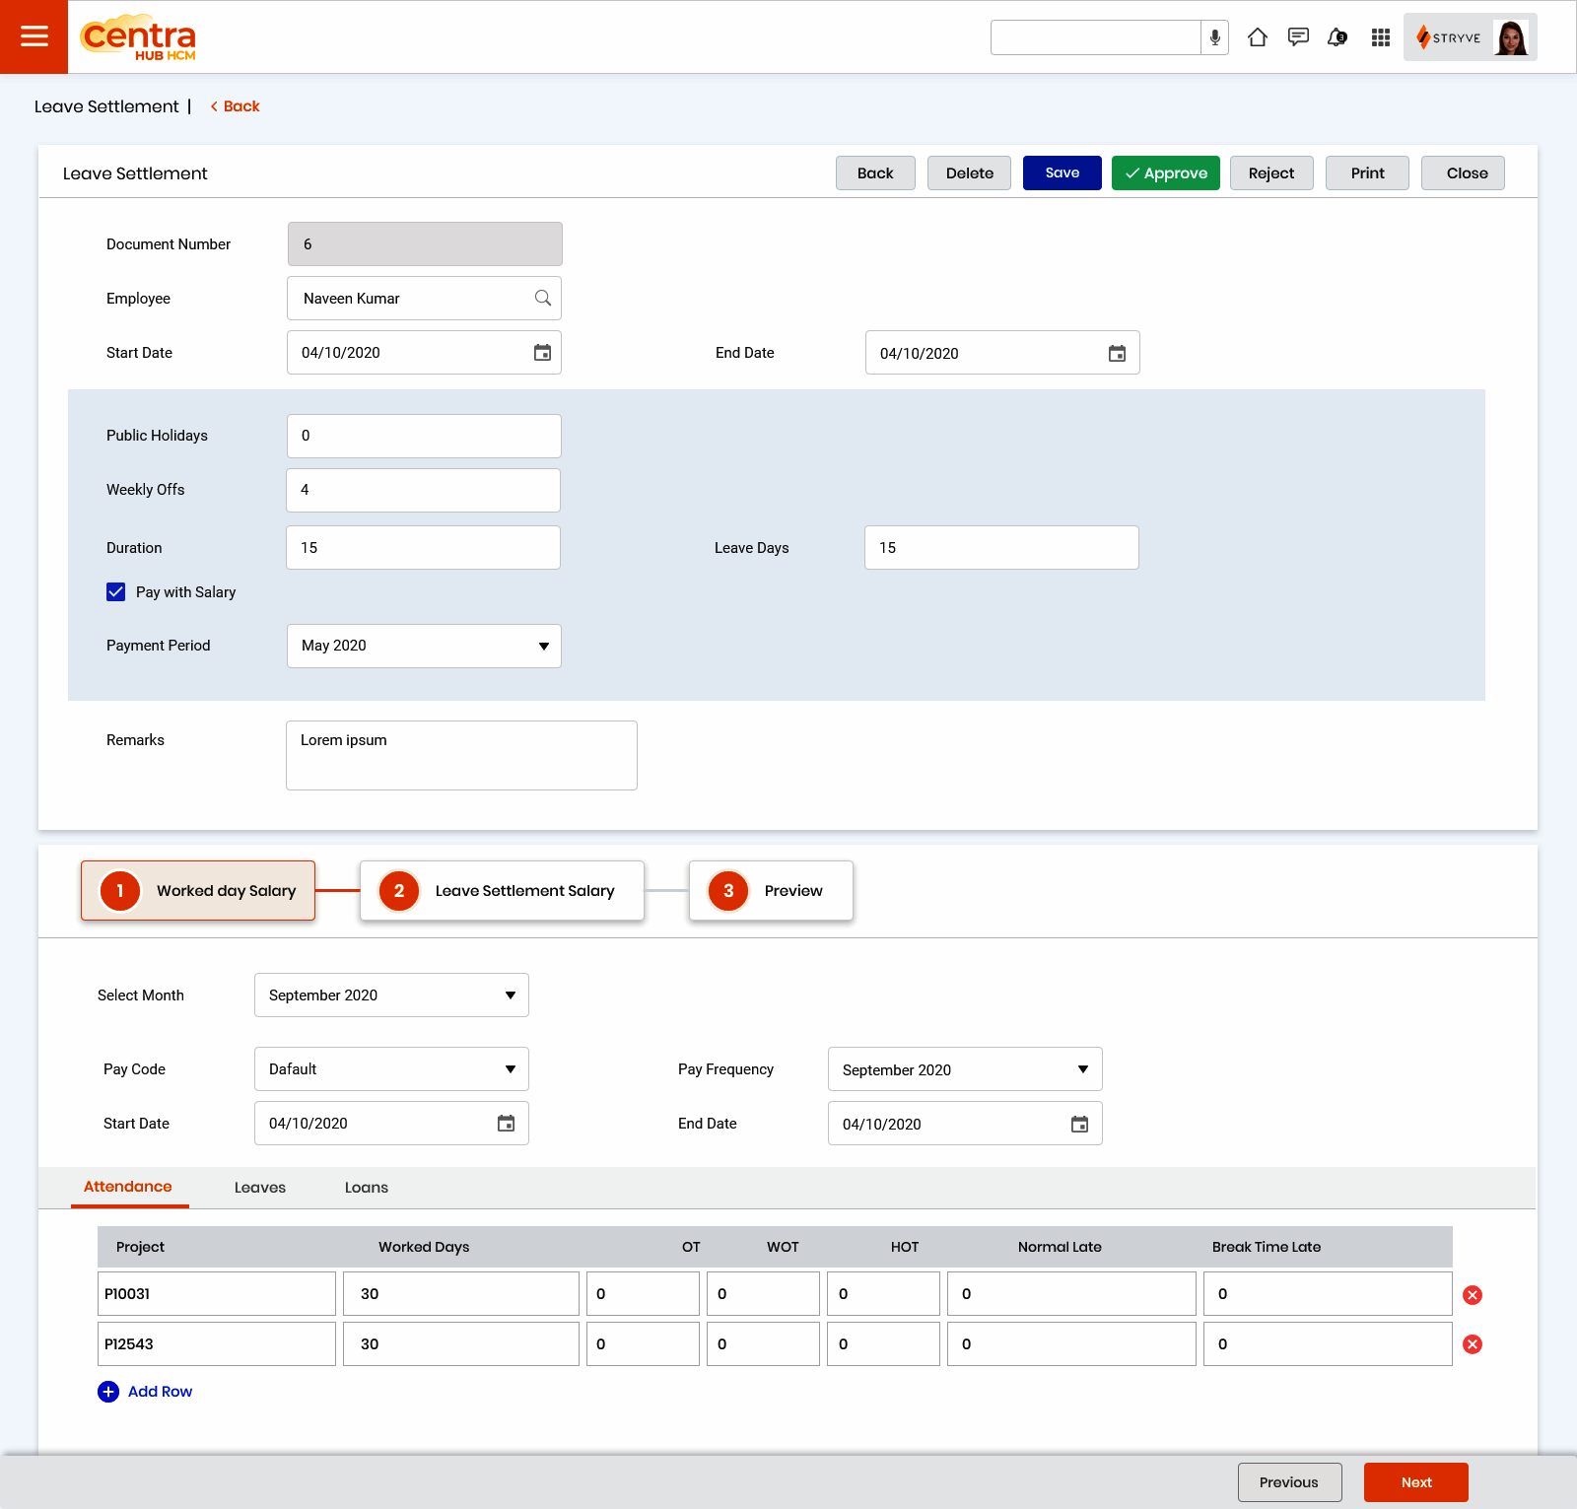Focus the top search input box

click(1096, 37)
